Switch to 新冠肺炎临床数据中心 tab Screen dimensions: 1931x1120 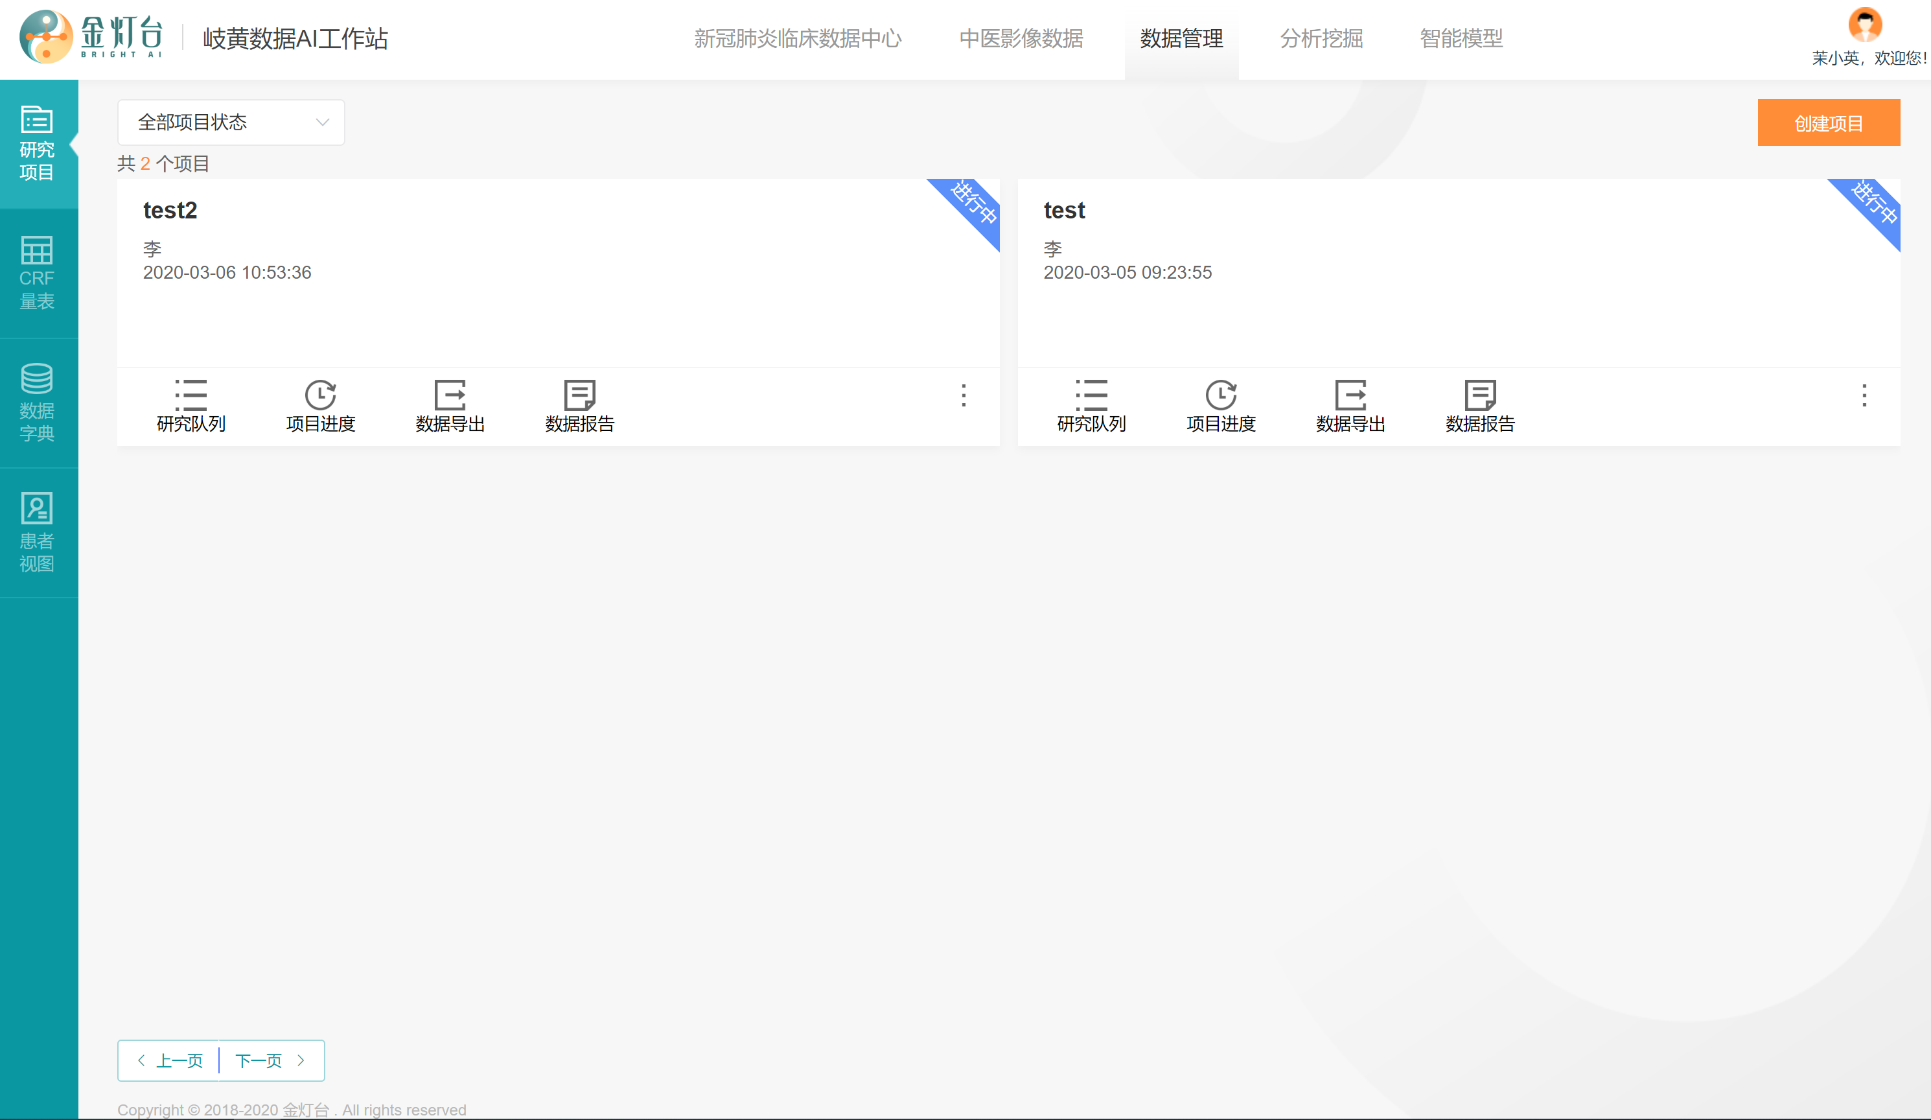coord(797,38)
